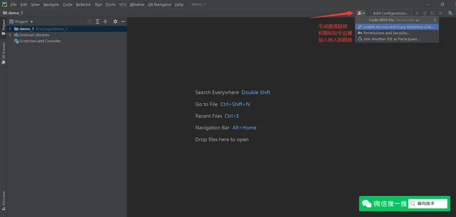456x217 pixels.
Task: Click the Double Shift shortcut hint
Action: click(x=256, y=92)
